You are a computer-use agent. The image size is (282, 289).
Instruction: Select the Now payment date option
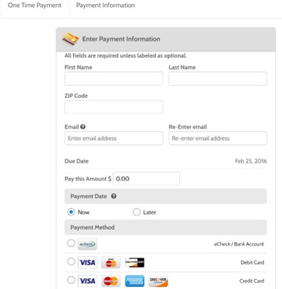(x=71, y=212)
